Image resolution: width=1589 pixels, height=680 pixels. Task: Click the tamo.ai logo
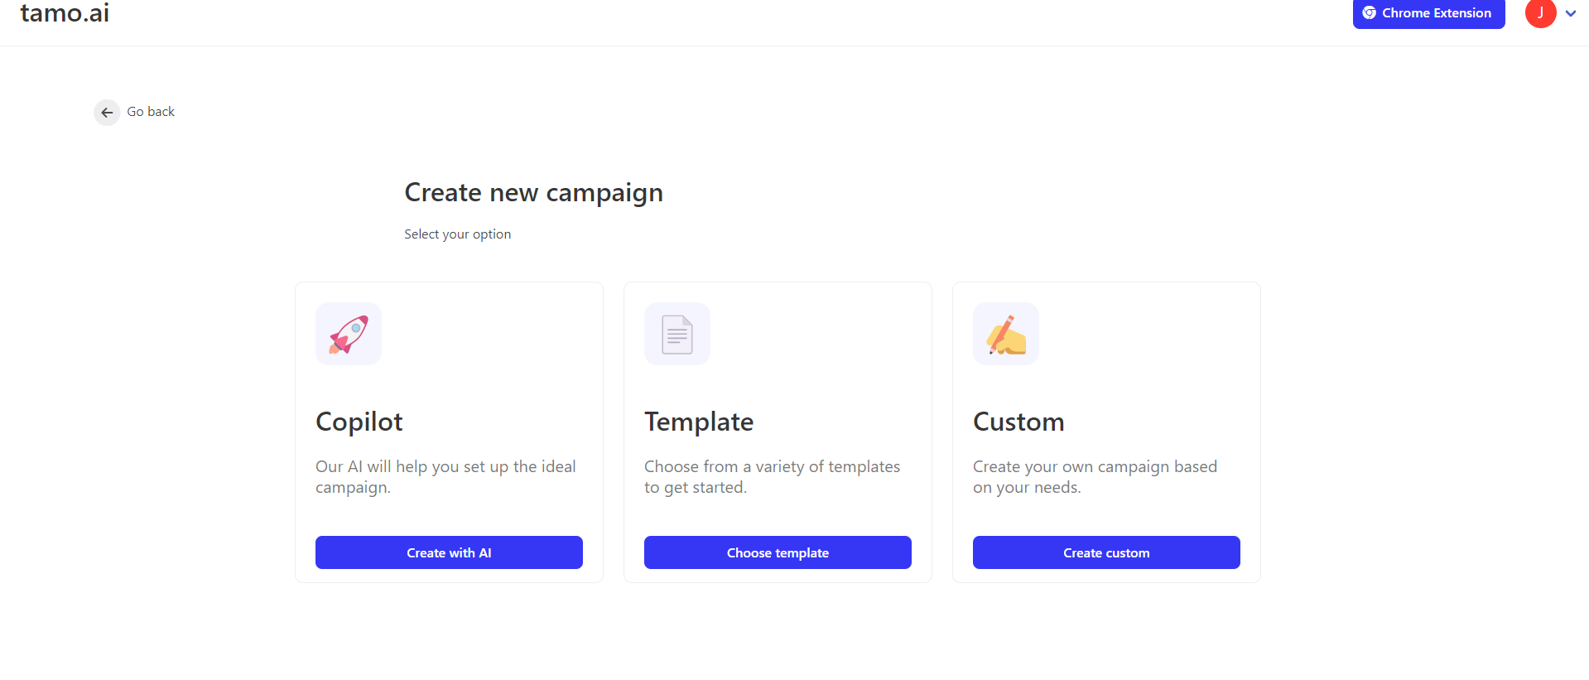coord(65,13)
